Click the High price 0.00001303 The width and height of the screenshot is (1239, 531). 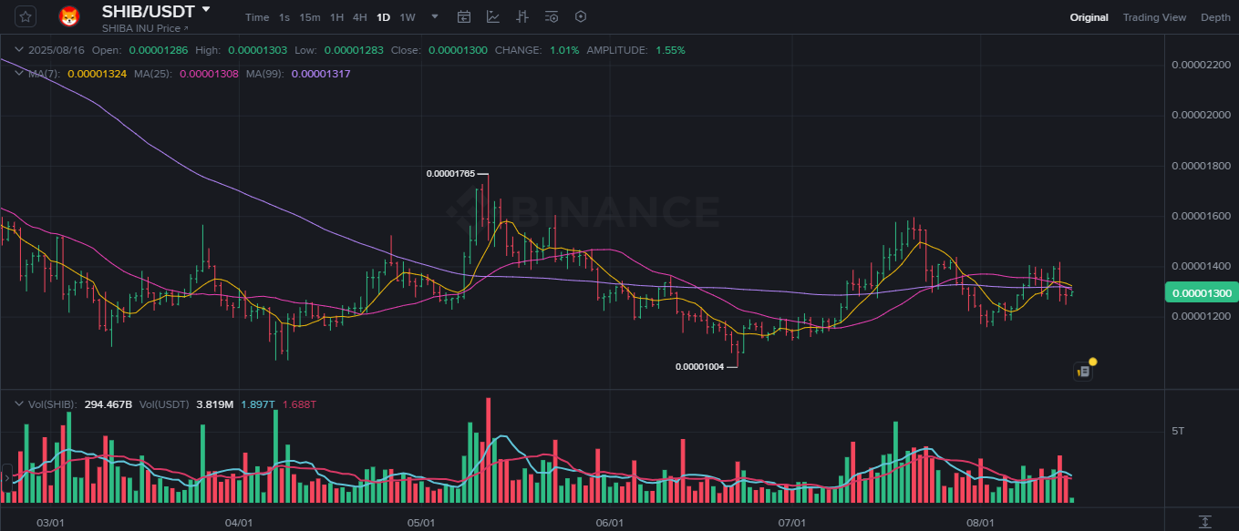pos(258,50)
